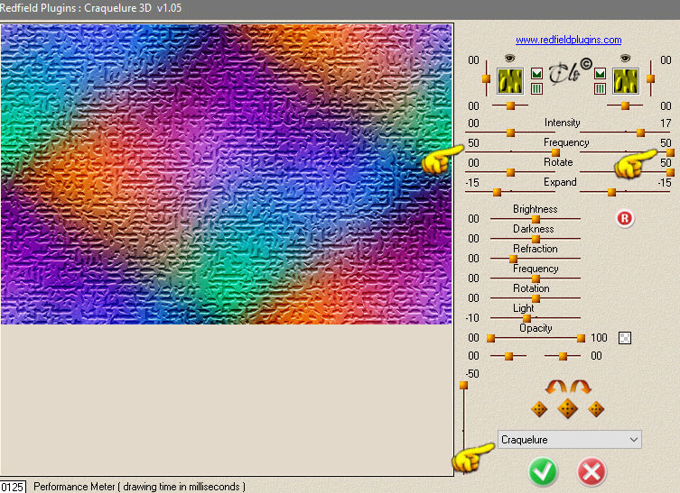Viewport: 680px width, 493px height.
Task: Toggle the left eye visibility icon
Action: [509, 58]
